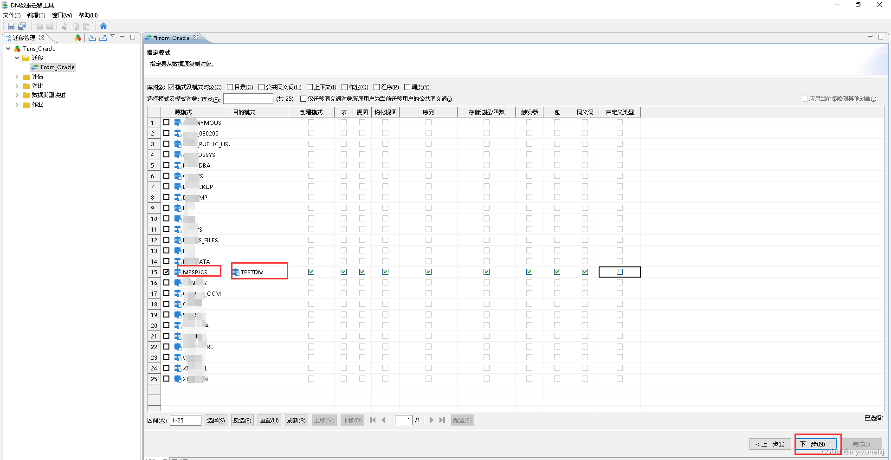Toggle 仅迁移同义词对象 checkbox
891x460 pixels.
pyautogui.click(x=303, y=98)
